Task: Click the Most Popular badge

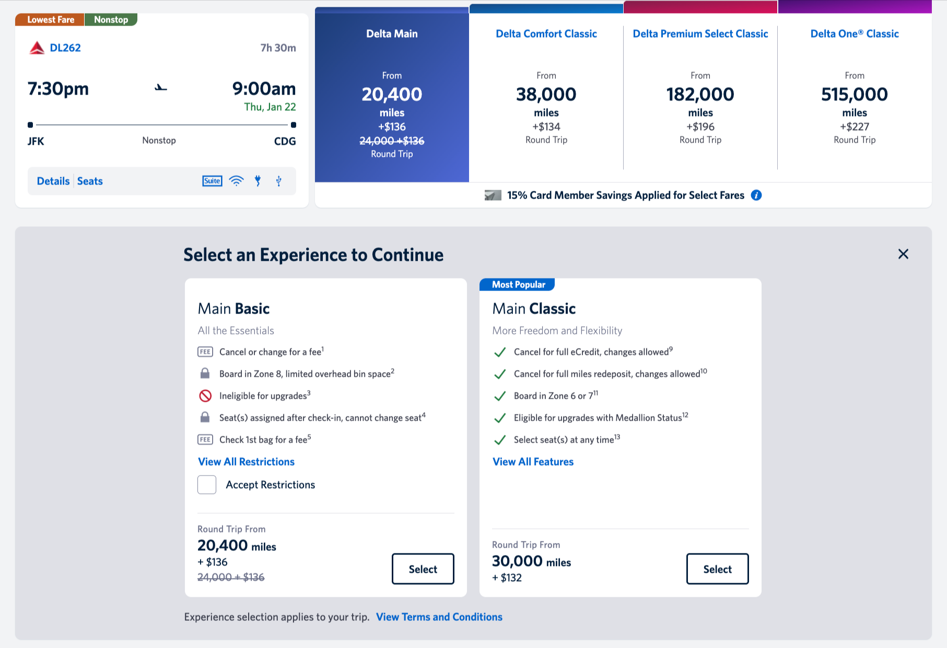Action: coord(518,284)
